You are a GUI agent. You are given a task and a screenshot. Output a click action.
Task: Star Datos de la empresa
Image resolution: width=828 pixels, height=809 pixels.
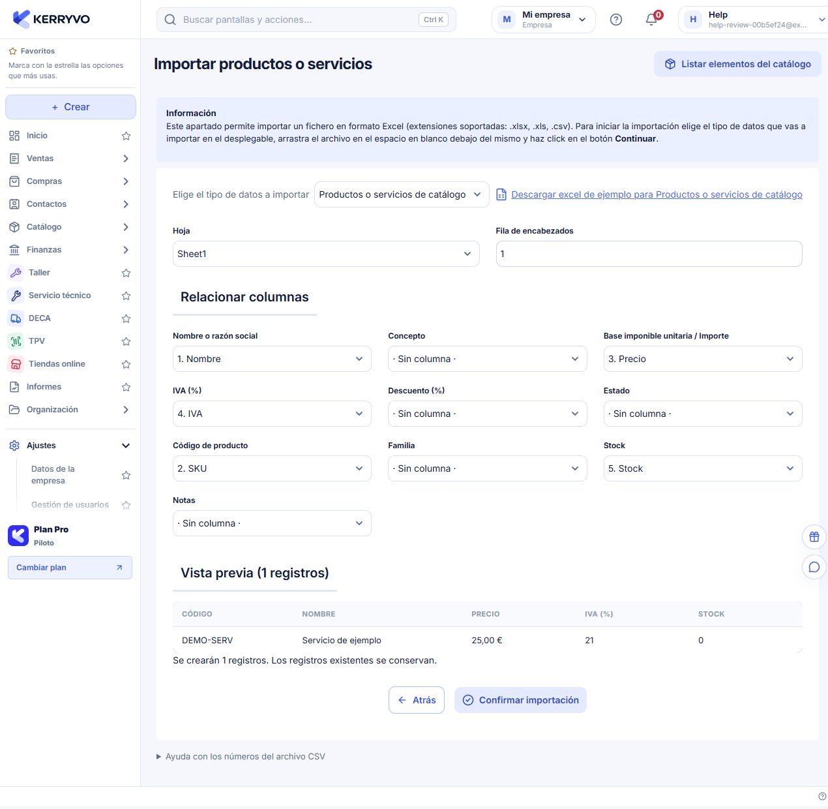click(126, 475)
